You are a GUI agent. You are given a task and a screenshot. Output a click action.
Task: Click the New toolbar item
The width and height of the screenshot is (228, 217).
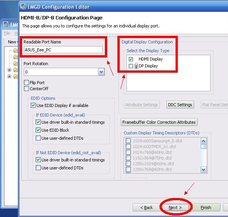point(12,42)
